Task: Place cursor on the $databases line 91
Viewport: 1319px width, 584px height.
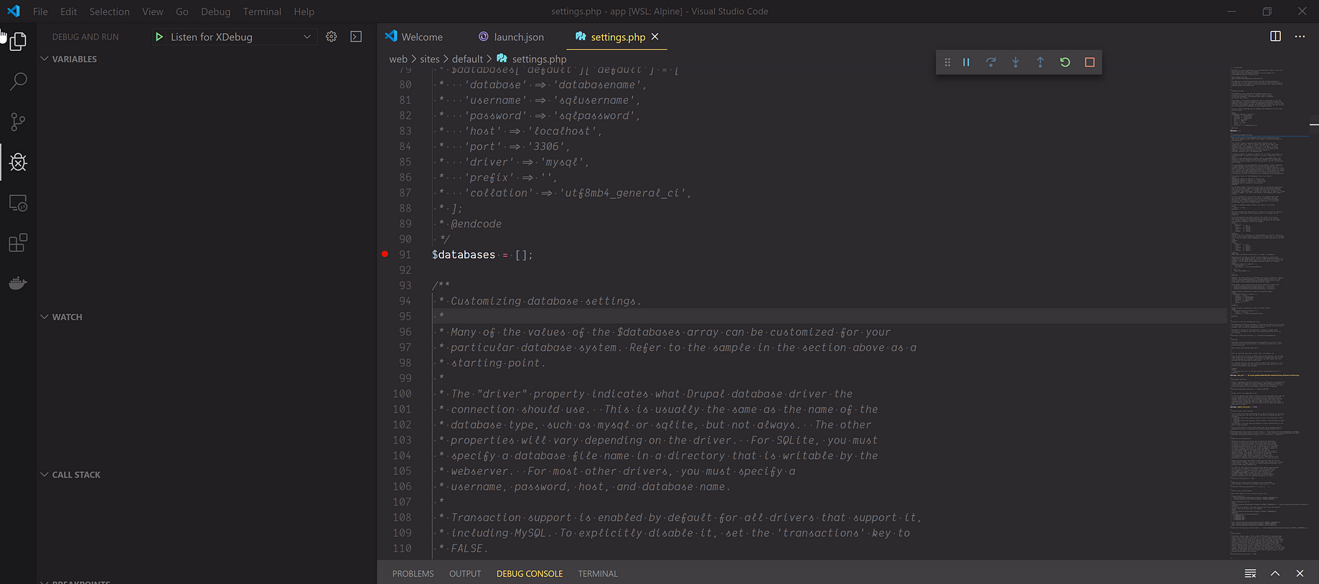Action: point(482,255)
